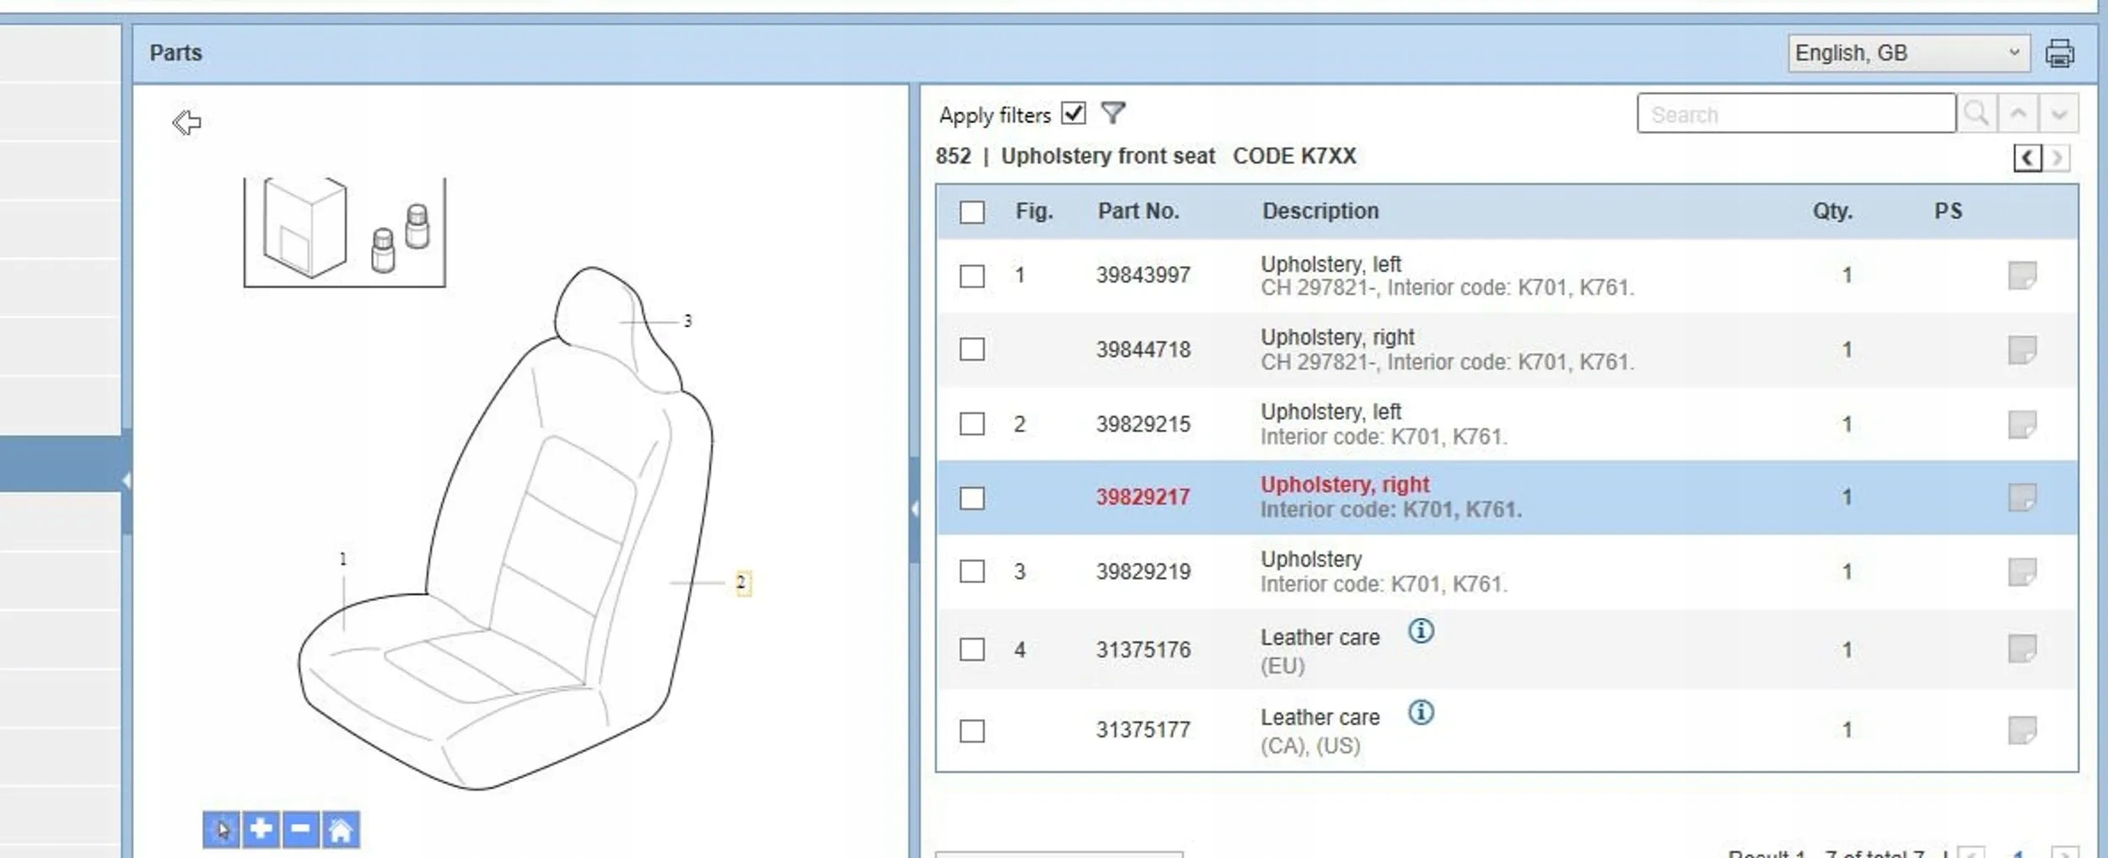
Task: Sort by Part No. column header
Action: coord(1138,211)
